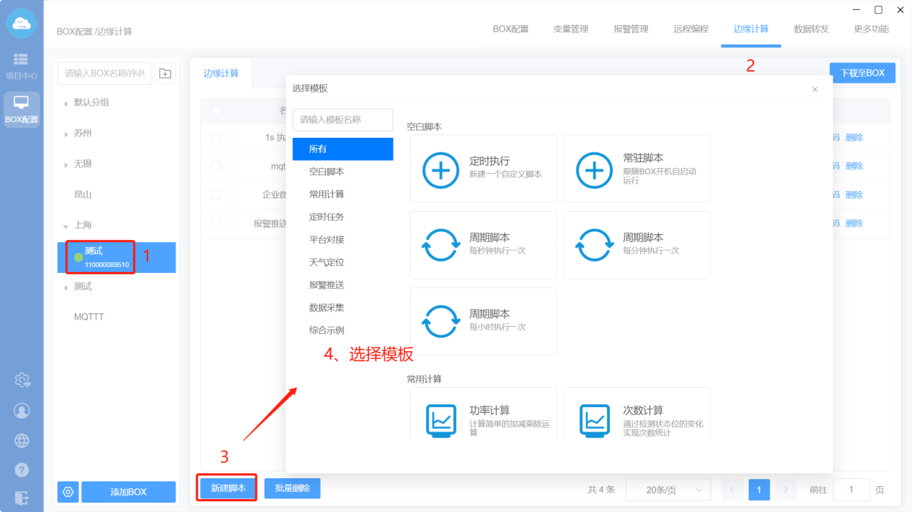Collapse the 上海 tree group
Image resolution: width=912 pixels, height=512 pixels.
pyautogui.click(x=67, y=225)
